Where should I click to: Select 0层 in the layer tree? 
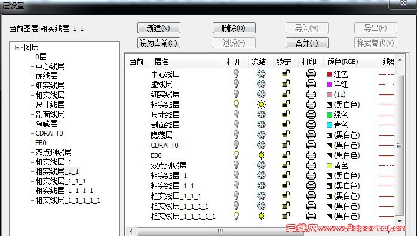pos(41,57)
